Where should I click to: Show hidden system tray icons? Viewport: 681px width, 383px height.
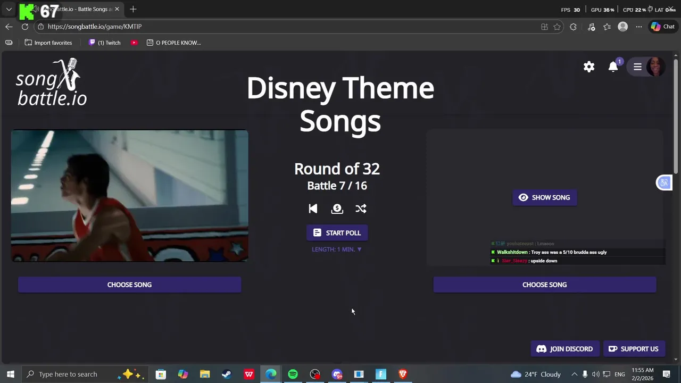[574, 374]
